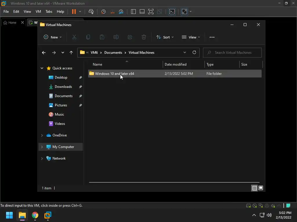Open the VMware console view icon
The width and height of the screenshot is (297, 222).
point(172,12)
